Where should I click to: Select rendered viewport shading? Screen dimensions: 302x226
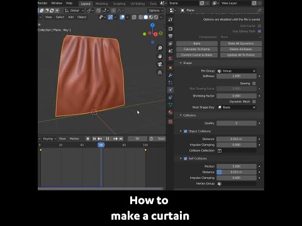[156, 17]
